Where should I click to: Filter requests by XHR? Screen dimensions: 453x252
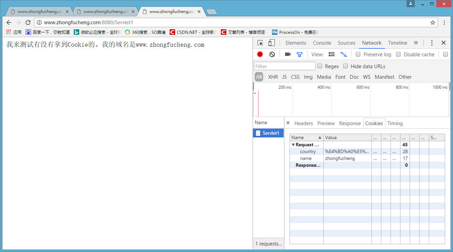(273, 77)
